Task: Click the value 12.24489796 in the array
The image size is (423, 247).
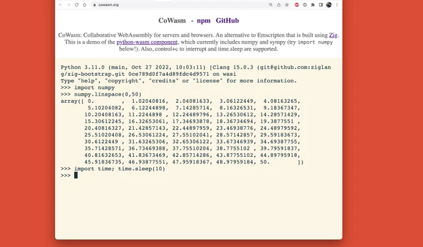Action: point(190,114)
